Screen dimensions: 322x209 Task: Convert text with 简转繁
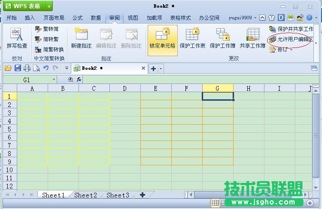(x=47, y=39)
